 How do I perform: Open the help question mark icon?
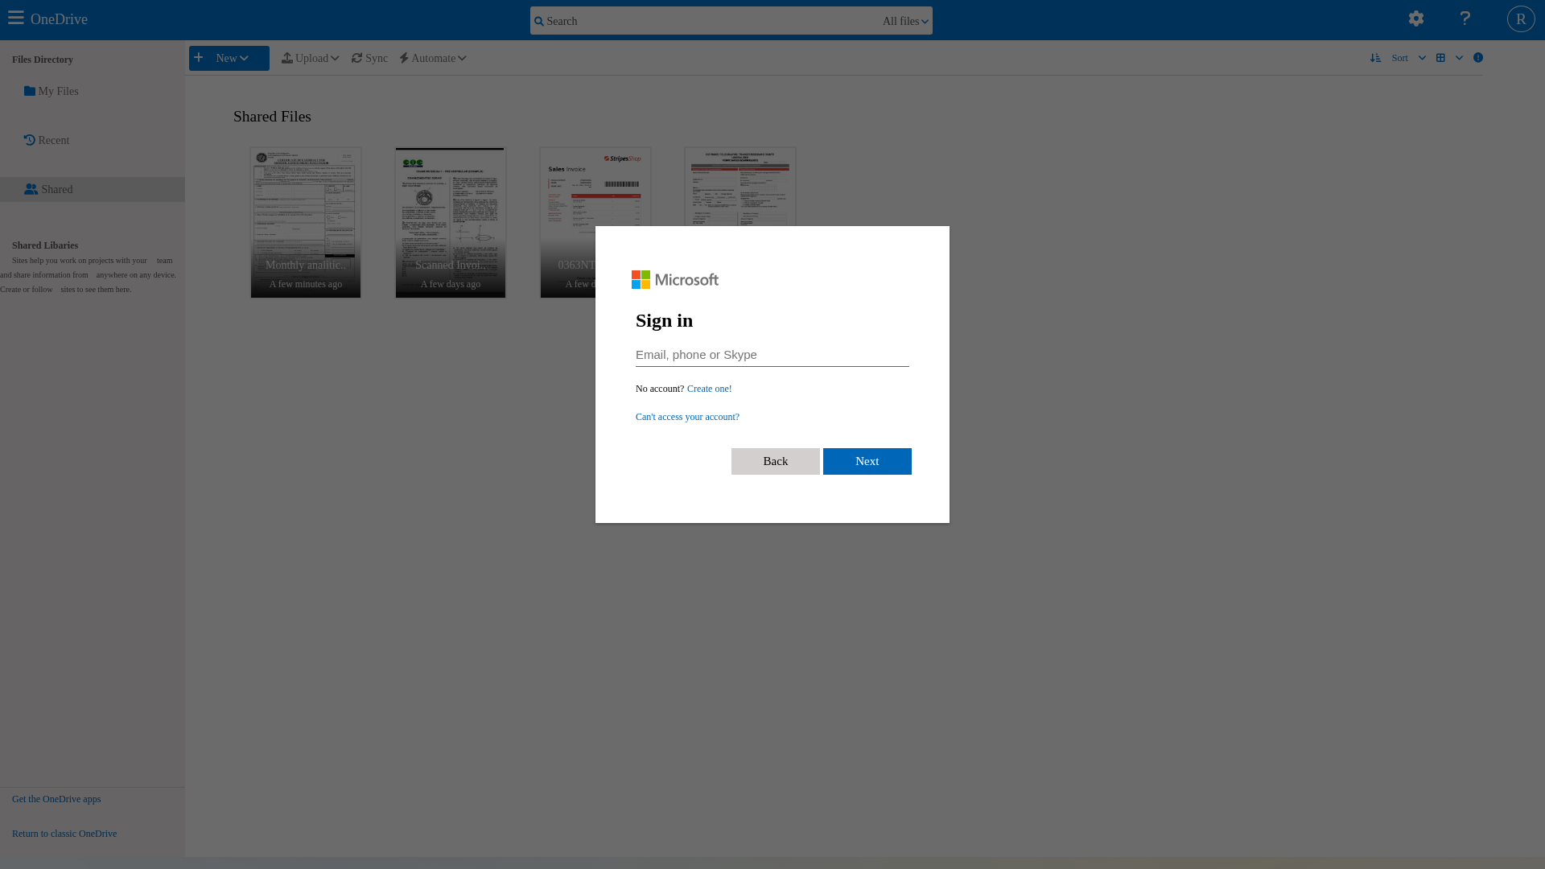tap(1465, 19)
